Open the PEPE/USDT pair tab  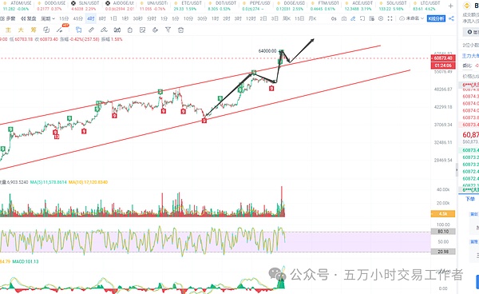click(256, 6)
